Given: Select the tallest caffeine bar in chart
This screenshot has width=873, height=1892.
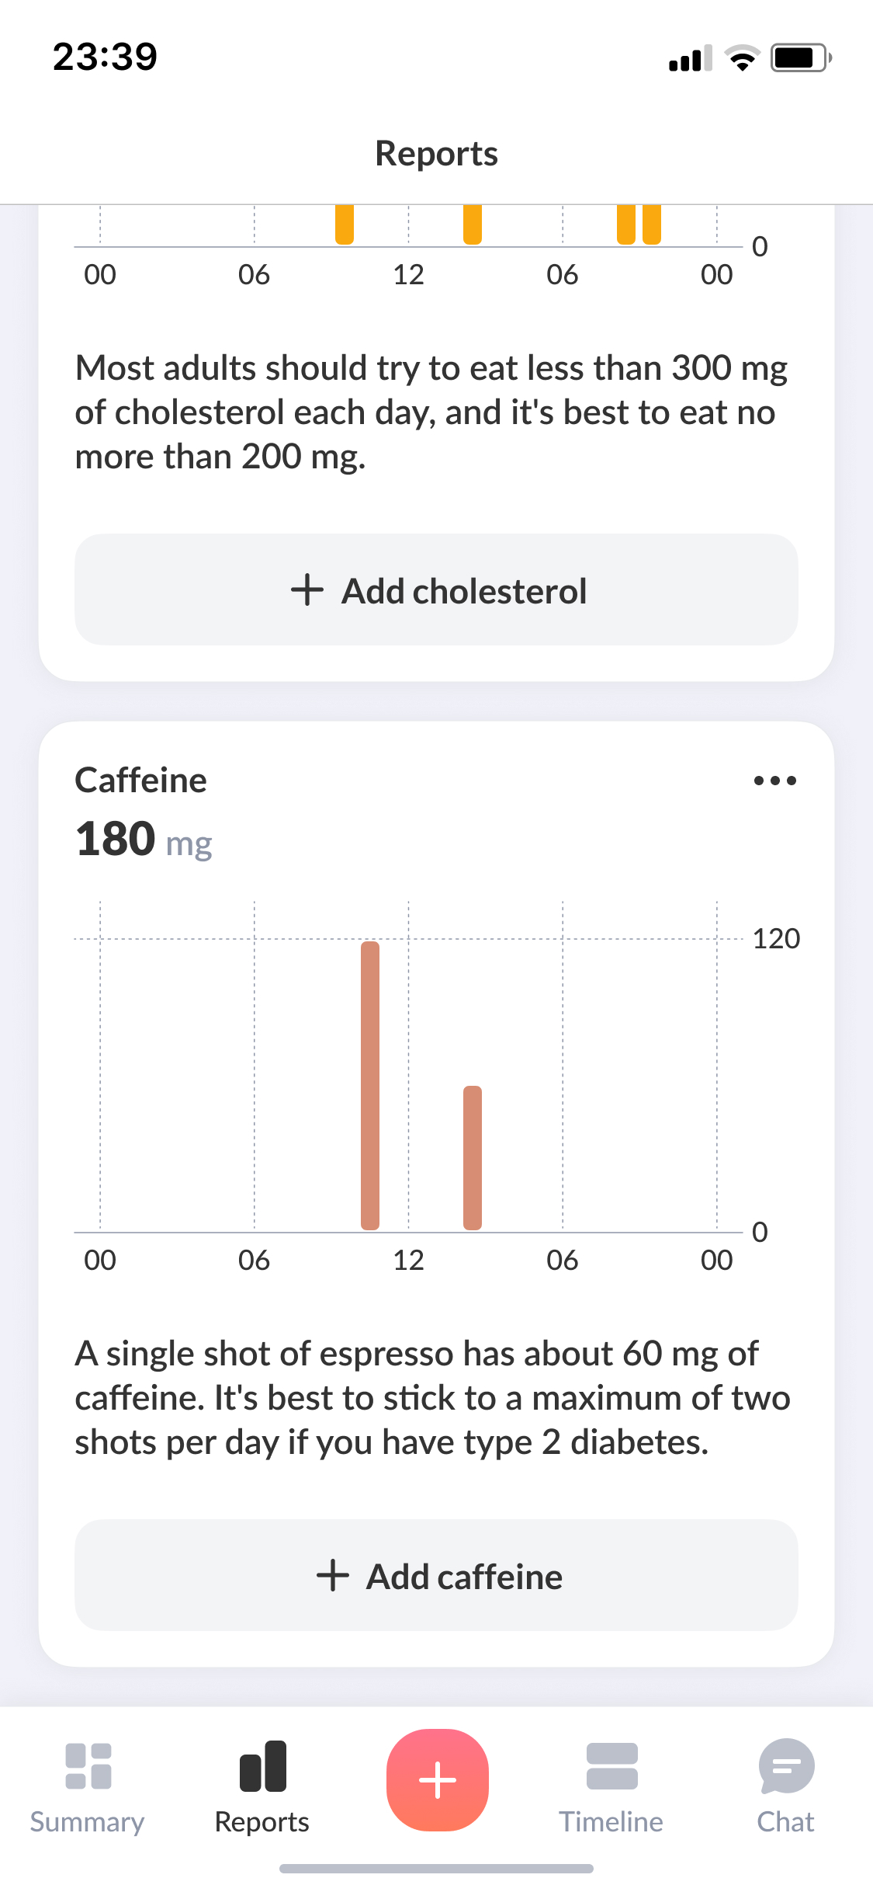Looking at the screenshot, I should click(x=370, y=1085).
